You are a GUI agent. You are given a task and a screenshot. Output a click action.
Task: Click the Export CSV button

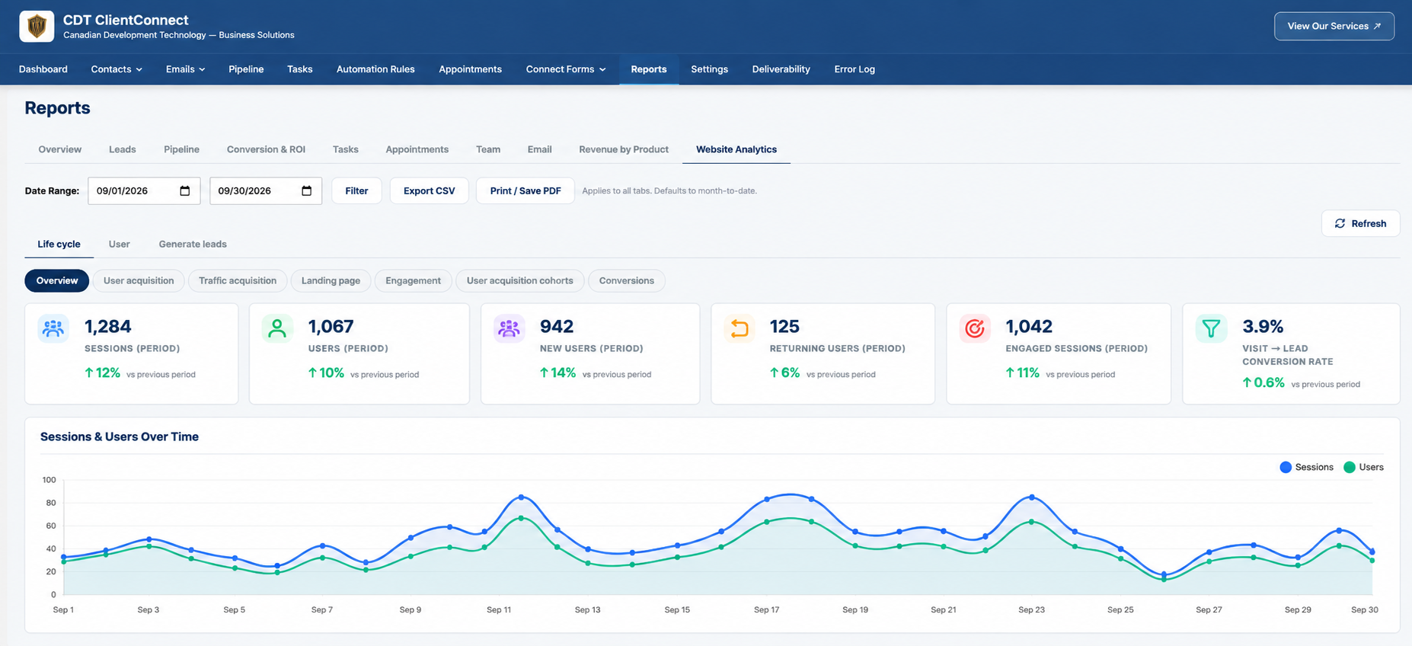point(429,190)
